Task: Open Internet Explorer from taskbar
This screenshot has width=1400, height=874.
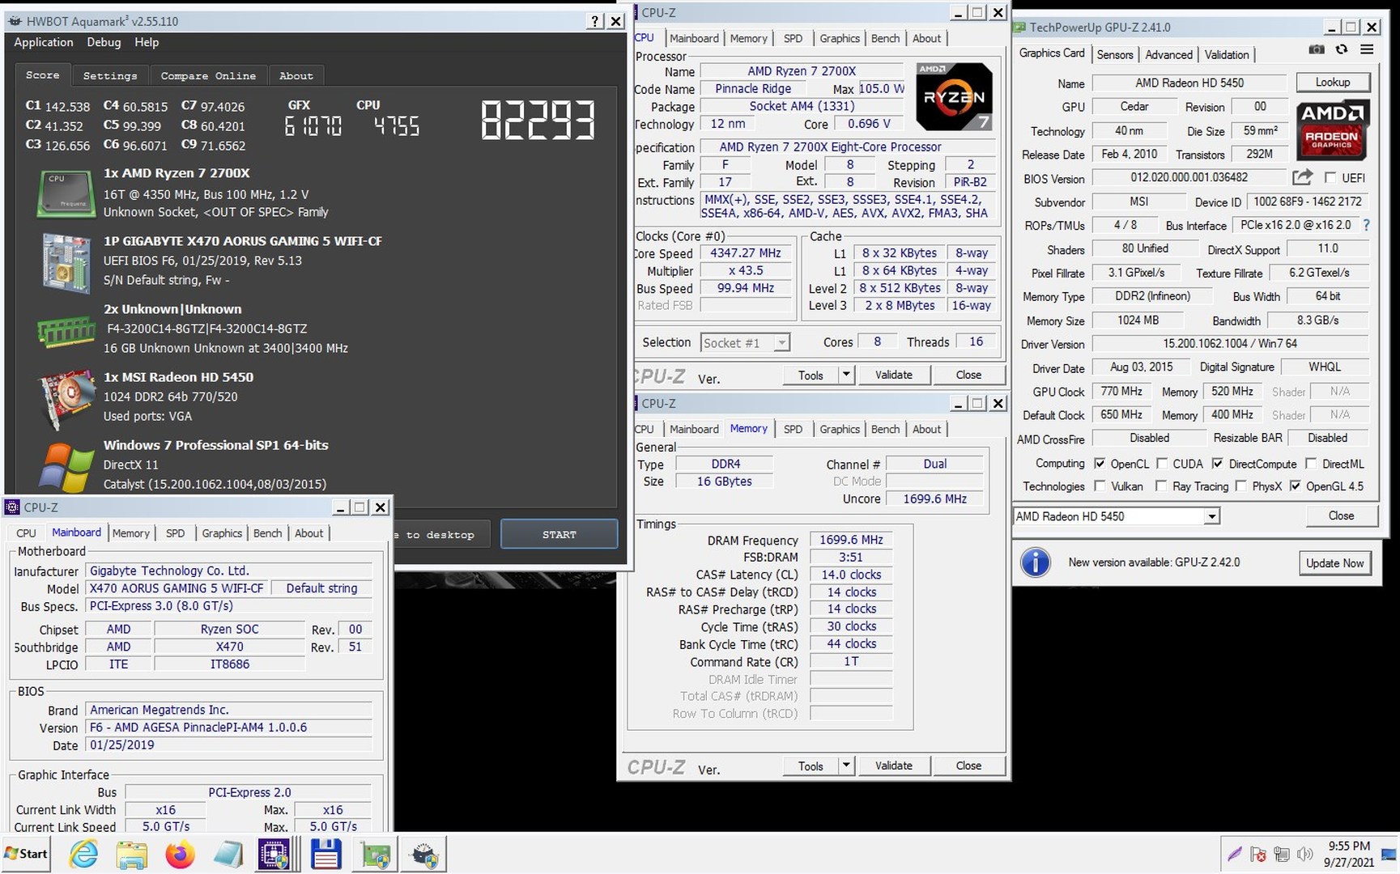Action: point(83,854)
